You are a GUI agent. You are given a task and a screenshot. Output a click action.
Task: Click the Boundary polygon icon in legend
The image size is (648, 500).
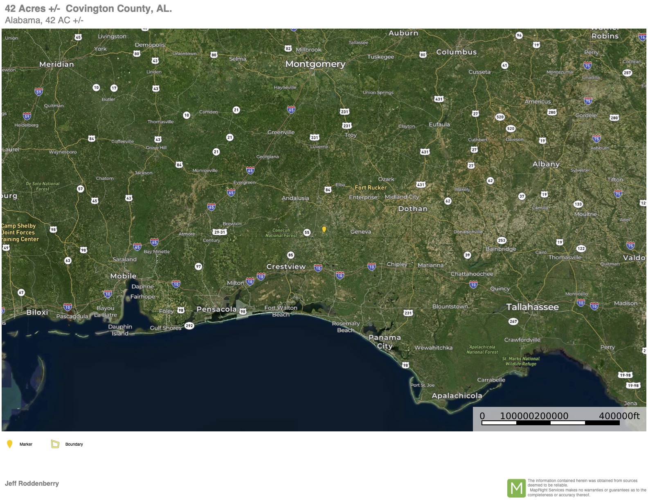(x=55, y=444)
